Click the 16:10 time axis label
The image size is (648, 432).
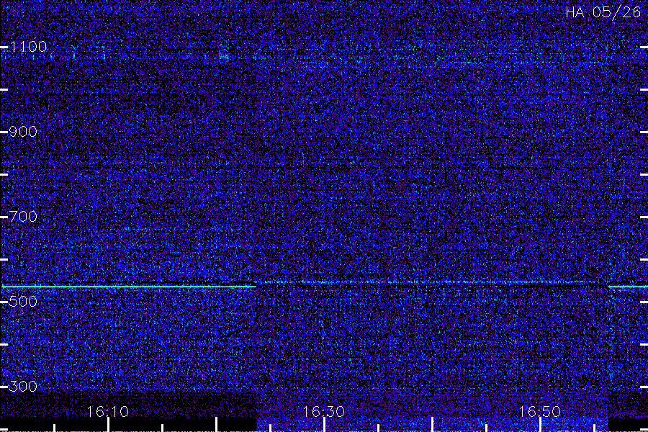click(x=107, y=412)
